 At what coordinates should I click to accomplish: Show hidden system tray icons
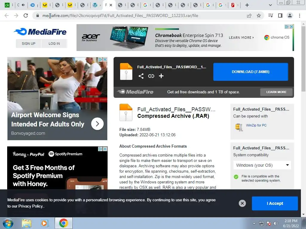coord(254,223)
